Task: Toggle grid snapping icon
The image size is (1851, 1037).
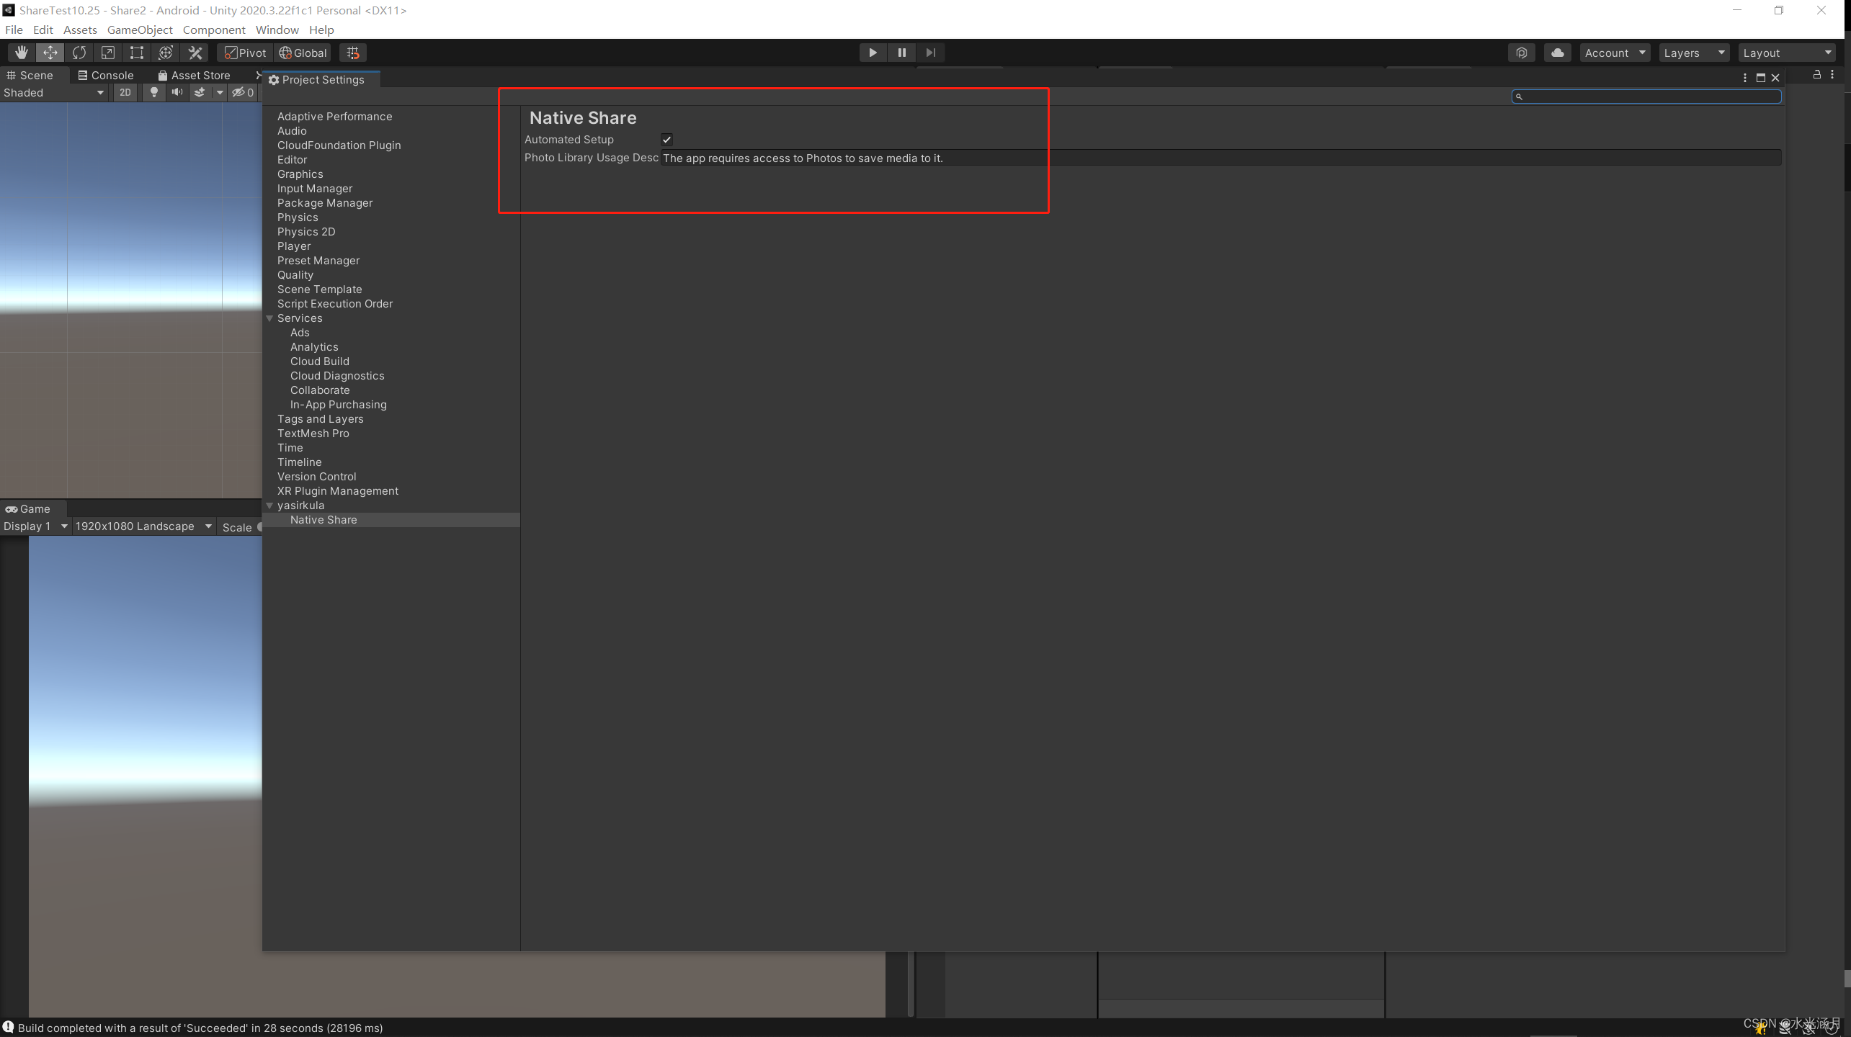Action: [353, 53]
